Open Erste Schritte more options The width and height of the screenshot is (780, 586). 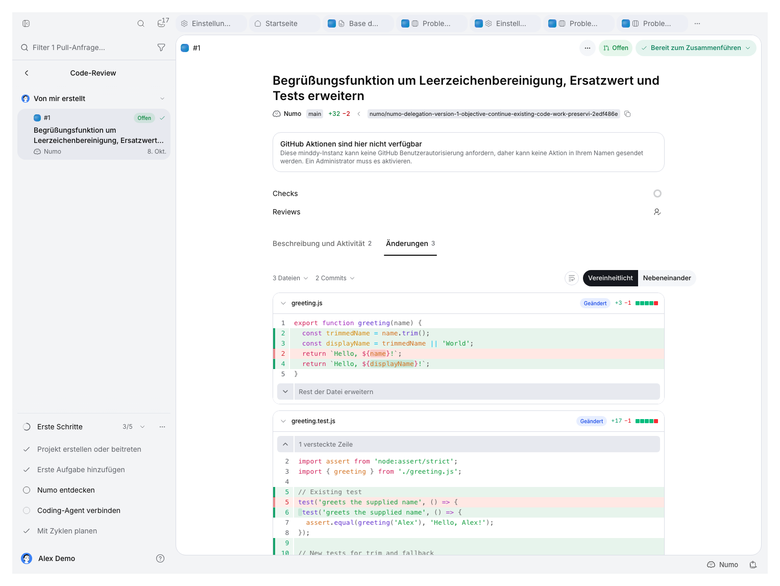coord(162,427)
